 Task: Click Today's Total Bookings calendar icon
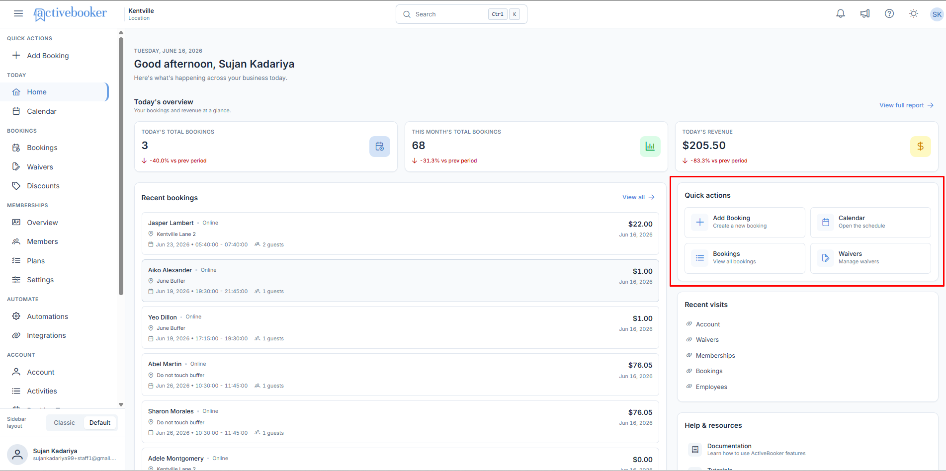380,147
